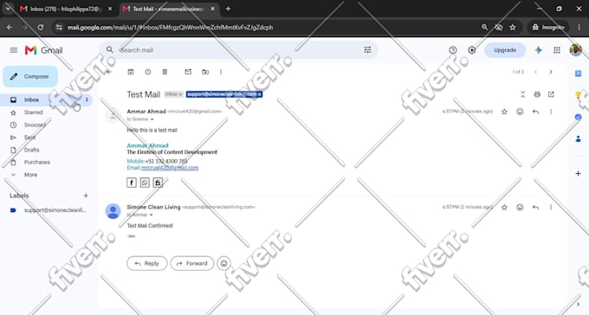
Task: Go to next conversation arrow
Action: 551,72
